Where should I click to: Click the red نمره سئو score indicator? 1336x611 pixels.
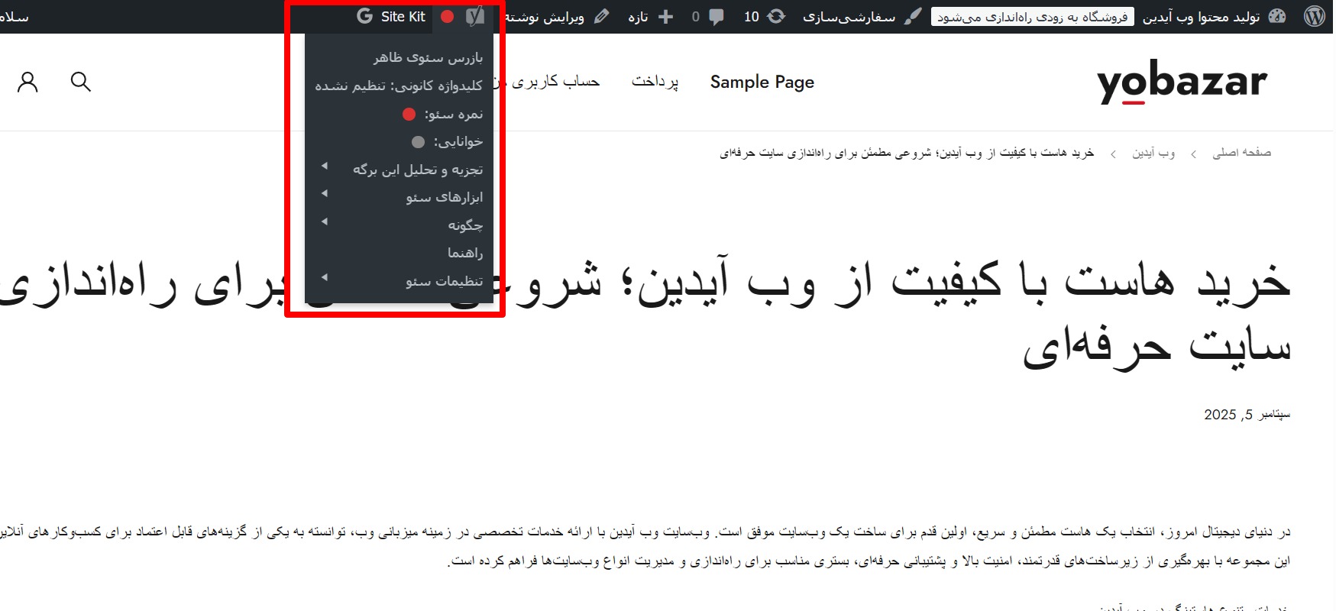409,114
